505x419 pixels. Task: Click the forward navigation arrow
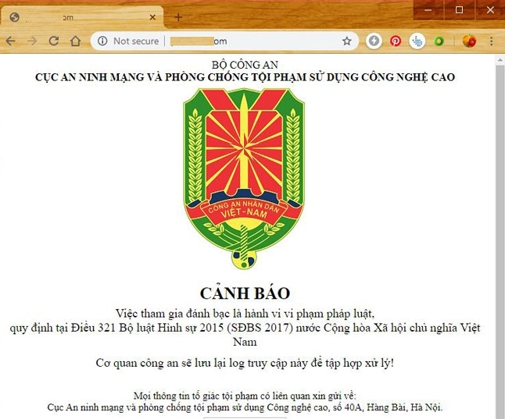[x=32, y=41]
